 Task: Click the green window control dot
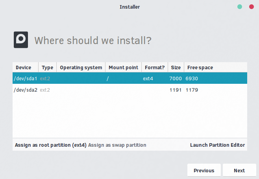pos(240,7)
